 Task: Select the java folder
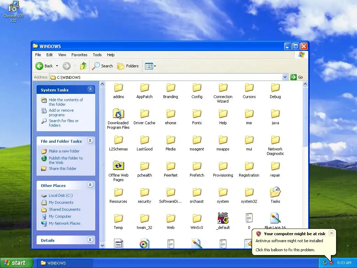pyautogui.click(x=275, y=117)
